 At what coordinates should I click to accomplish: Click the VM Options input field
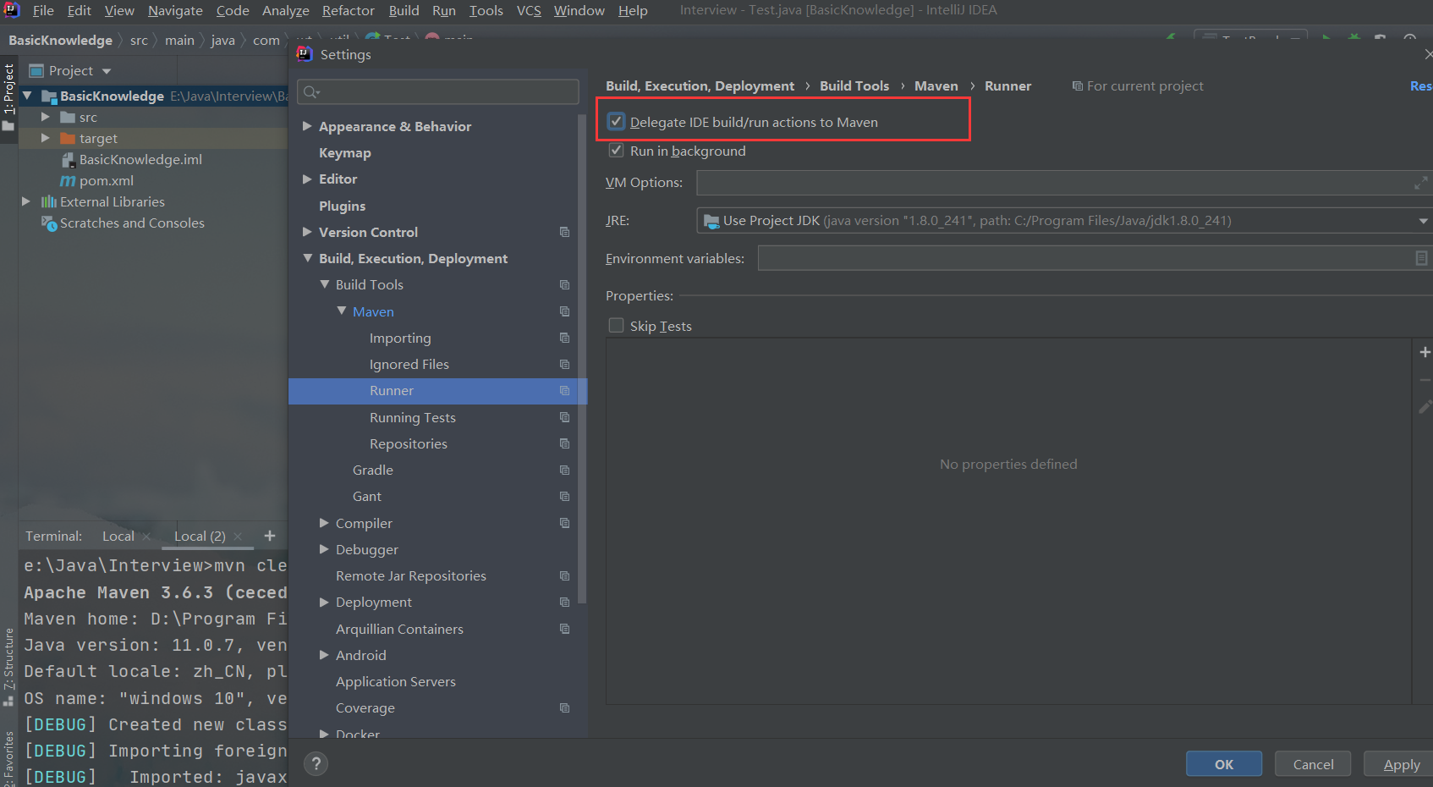pos(1064,183)
